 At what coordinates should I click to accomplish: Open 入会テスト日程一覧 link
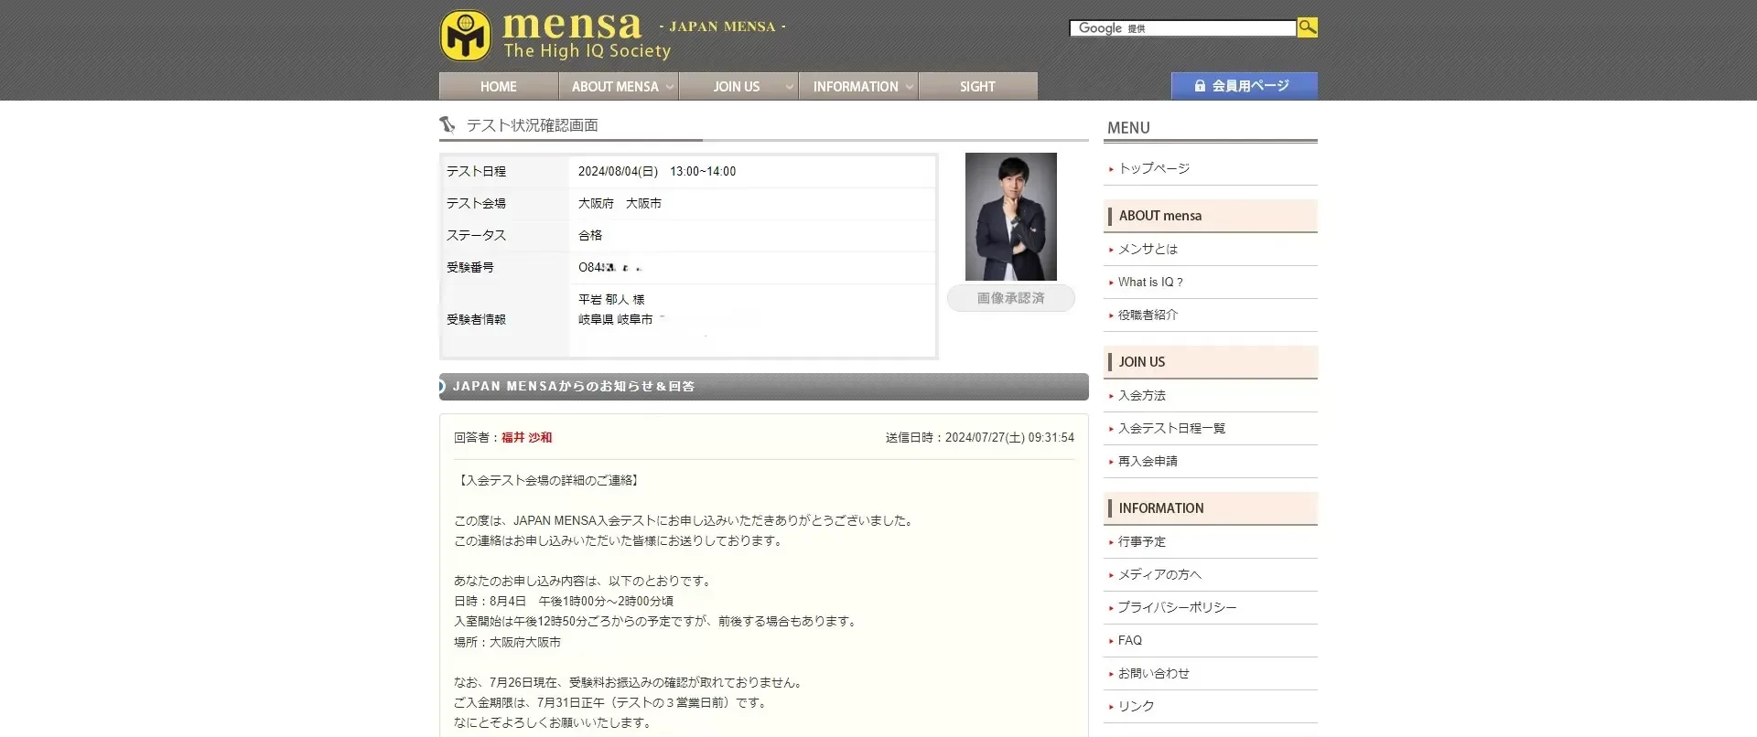point(1171,428)
